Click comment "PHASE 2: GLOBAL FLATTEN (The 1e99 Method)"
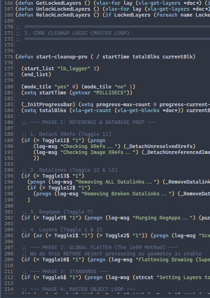Screen dimensions: 210x298 [104, 247]
